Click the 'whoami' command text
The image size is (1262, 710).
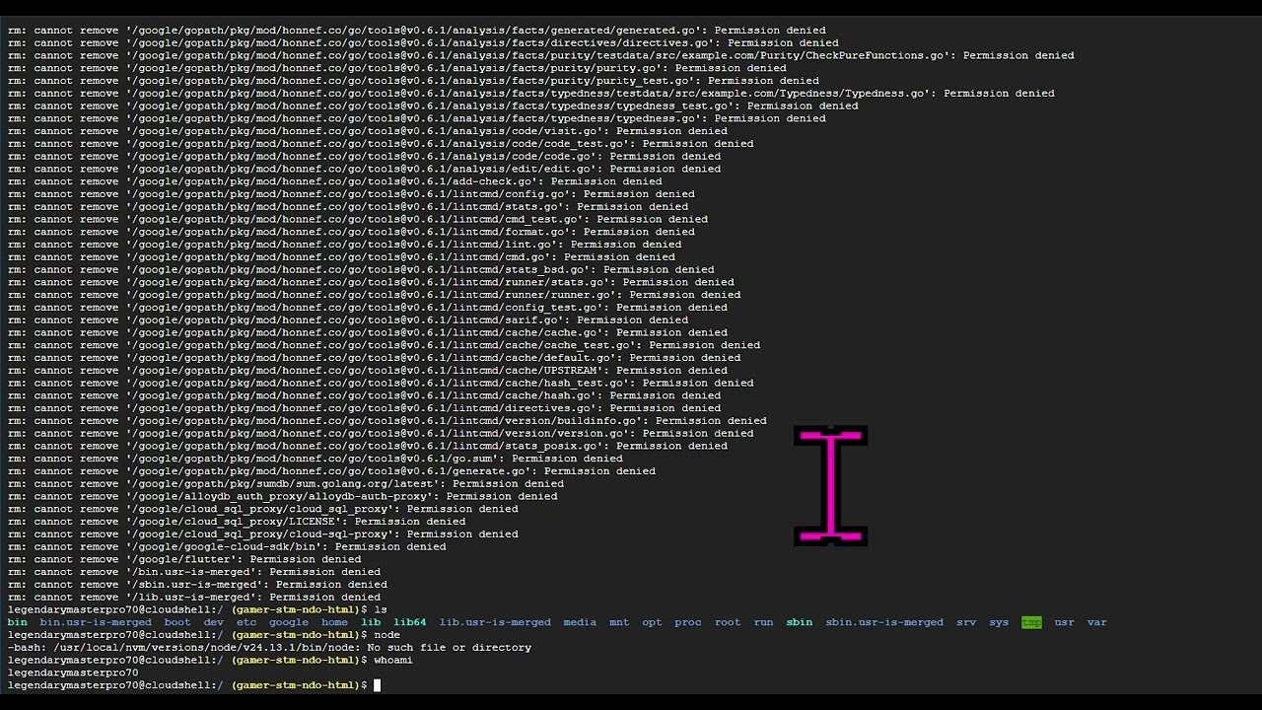(x=393, y=660)
